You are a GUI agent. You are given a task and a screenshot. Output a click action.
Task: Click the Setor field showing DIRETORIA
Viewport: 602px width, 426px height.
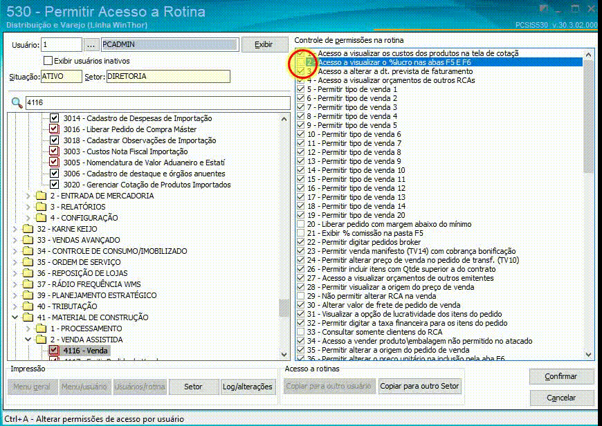pos(168,76)
